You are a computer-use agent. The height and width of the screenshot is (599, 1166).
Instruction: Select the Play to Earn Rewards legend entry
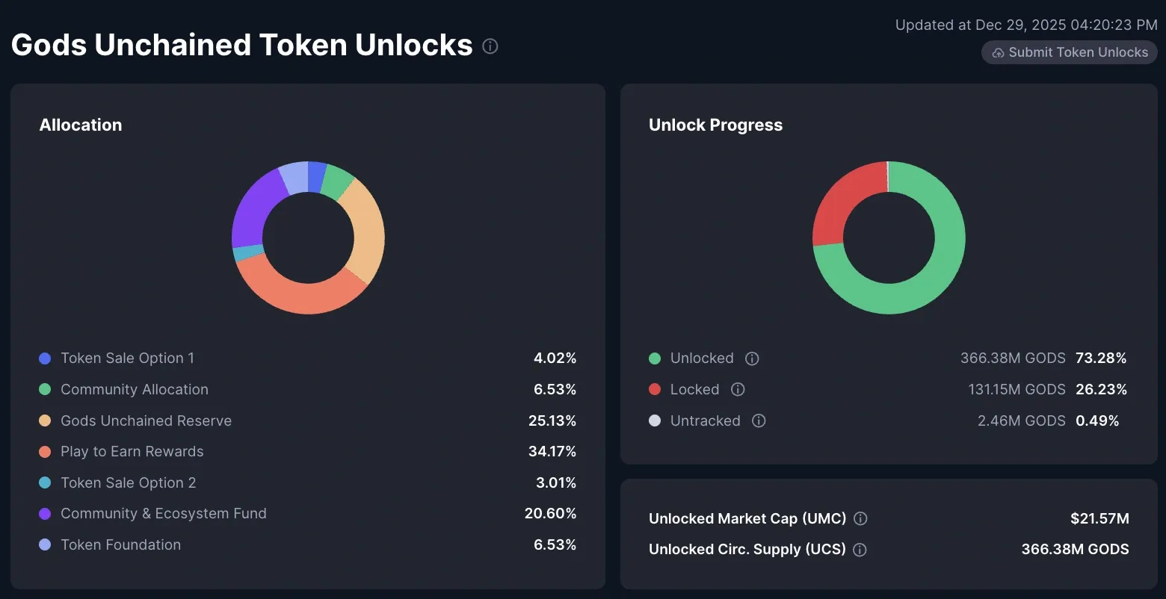[132, 451]
